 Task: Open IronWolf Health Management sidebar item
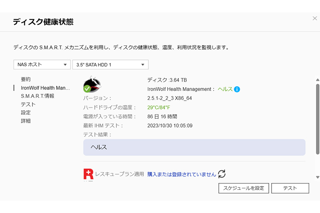tap(45, 88)
